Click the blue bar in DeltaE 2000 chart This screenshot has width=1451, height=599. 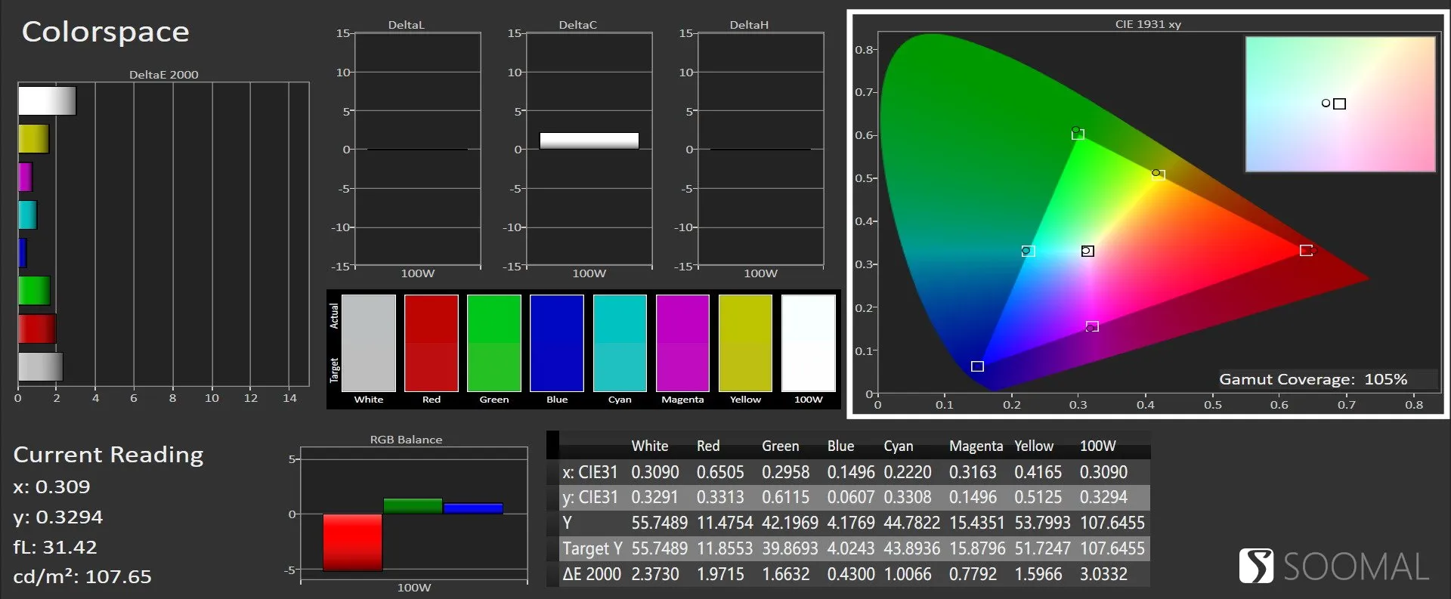tap(22, 253)
